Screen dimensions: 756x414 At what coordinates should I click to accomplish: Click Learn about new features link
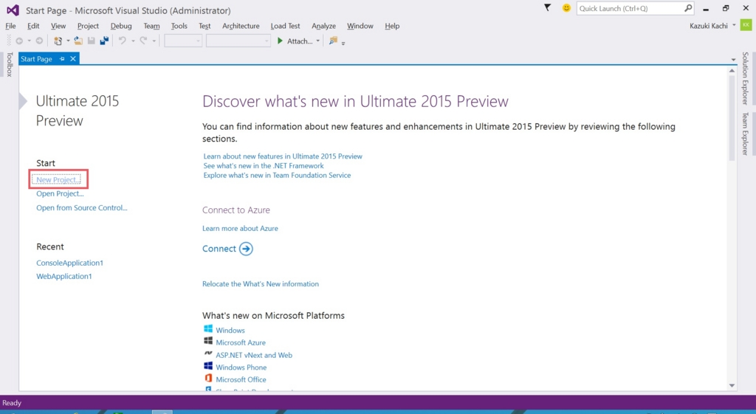(x=283, y=156)
